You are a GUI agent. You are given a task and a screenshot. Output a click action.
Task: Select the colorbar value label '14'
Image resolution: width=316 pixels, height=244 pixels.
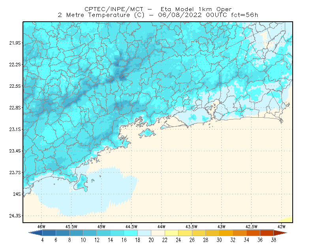(x=111, y=240)
